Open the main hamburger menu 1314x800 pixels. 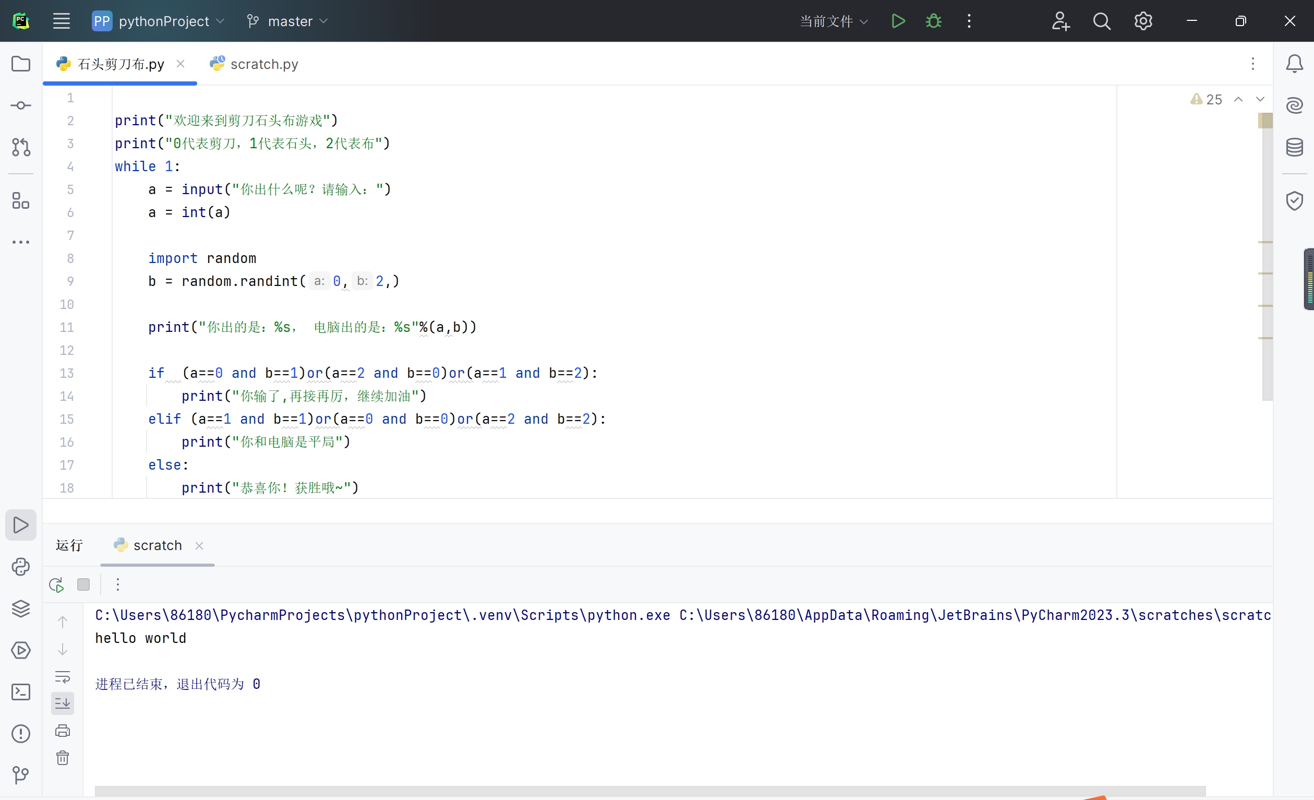[x=62, y=21]
